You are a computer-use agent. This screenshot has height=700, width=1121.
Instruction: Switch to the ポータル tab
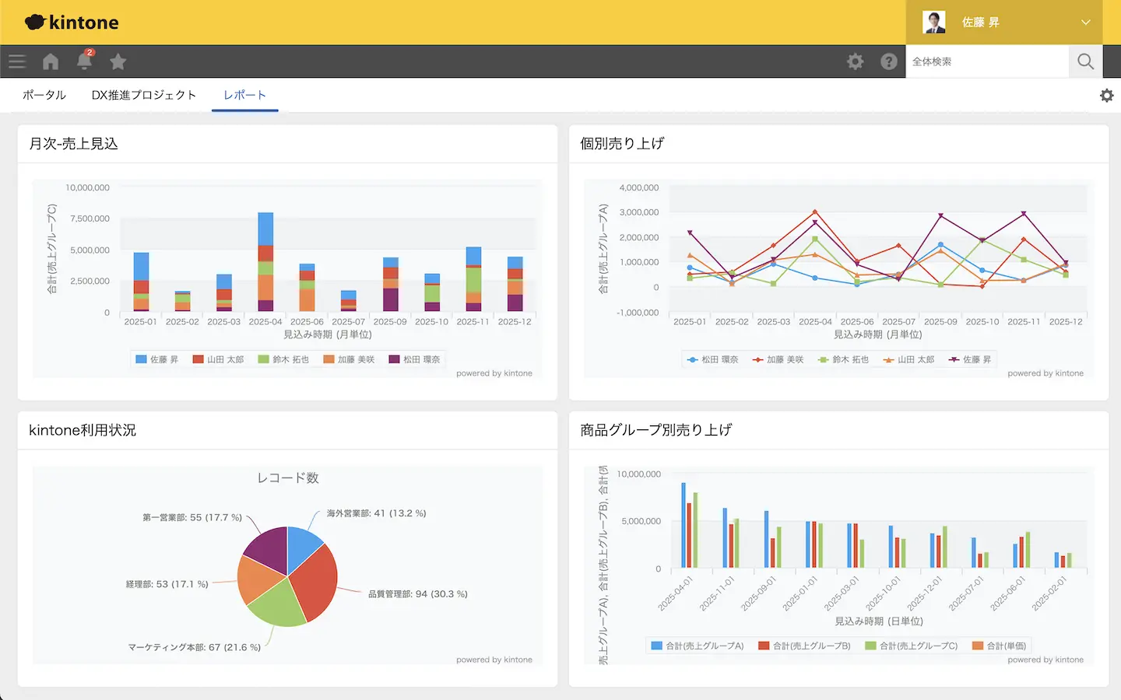click(x=44, y=95)
